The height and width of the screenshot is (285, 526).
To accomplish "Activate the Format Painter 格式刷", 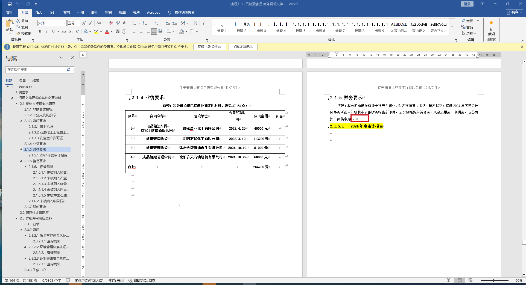I will 24,33.
